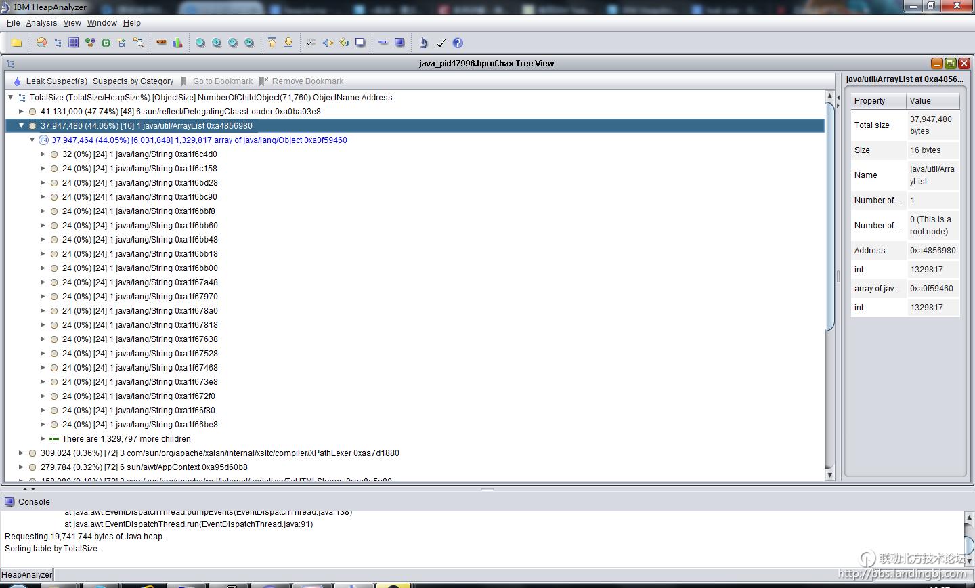The height and width of the screenshot is (588, 975).
Task: Click the open file folder icon
Action: click(17, 43)
